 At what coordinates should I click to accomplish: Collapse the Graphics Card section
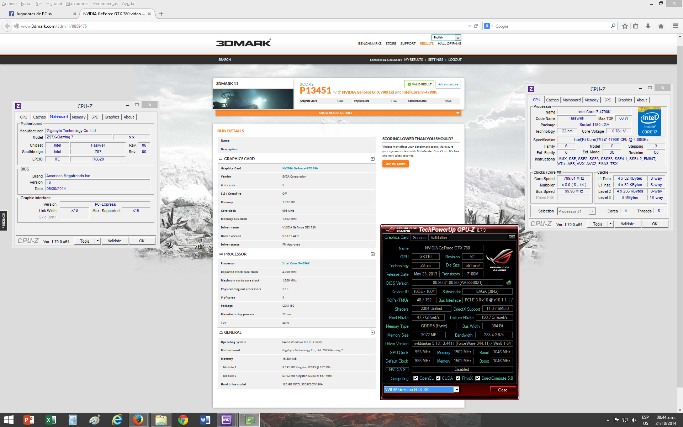click(372, 159)
